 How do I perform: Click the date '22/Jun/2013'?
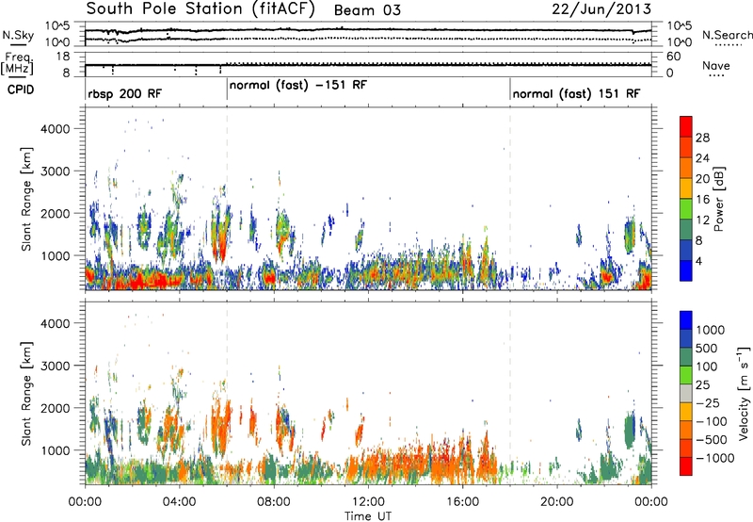pos(601,9)
